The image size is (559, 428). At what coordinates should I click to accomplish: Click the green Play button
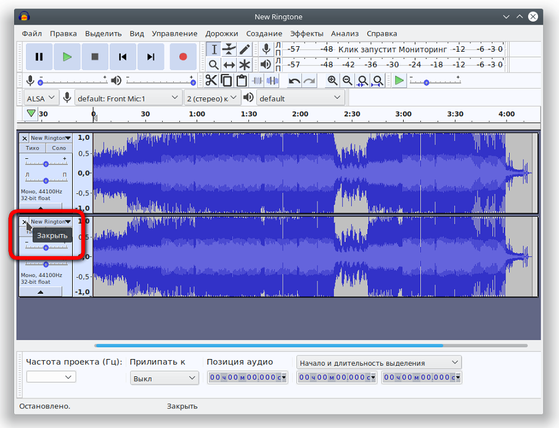[x=67, y=57]
